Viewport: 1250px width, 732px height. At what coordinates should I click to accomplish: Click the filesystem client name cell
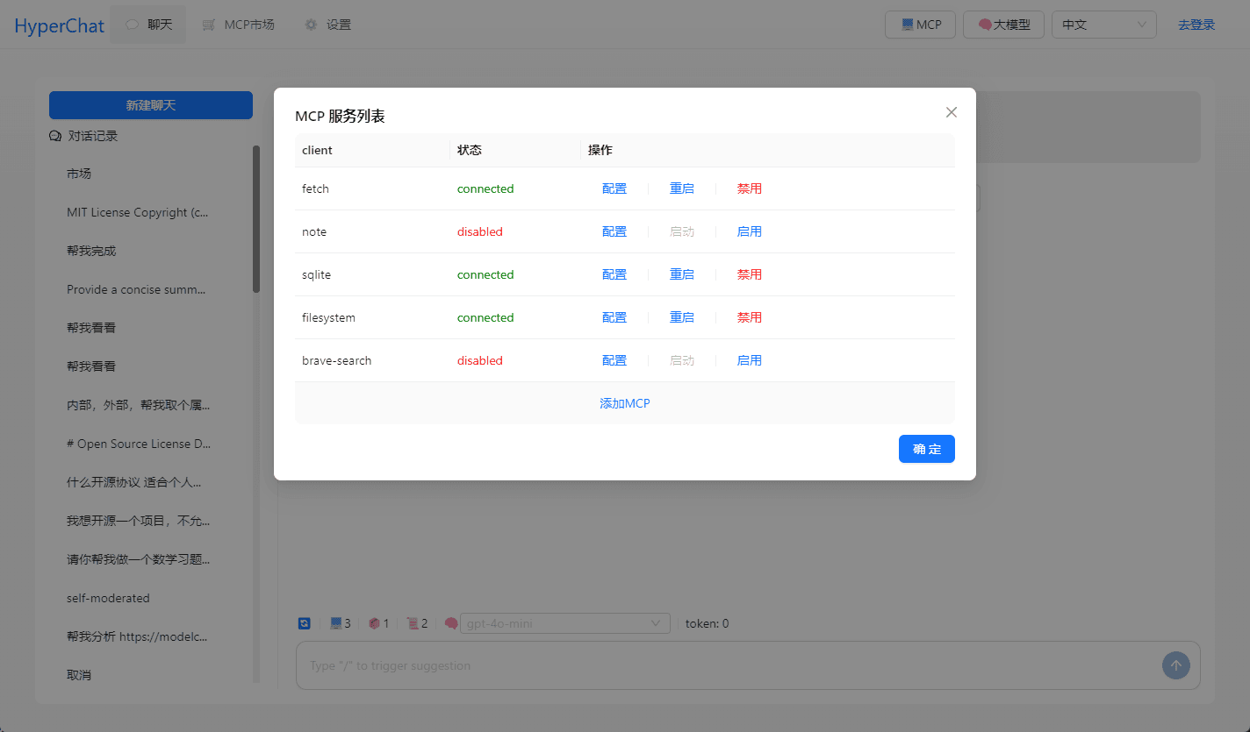[x=372, y=317]
